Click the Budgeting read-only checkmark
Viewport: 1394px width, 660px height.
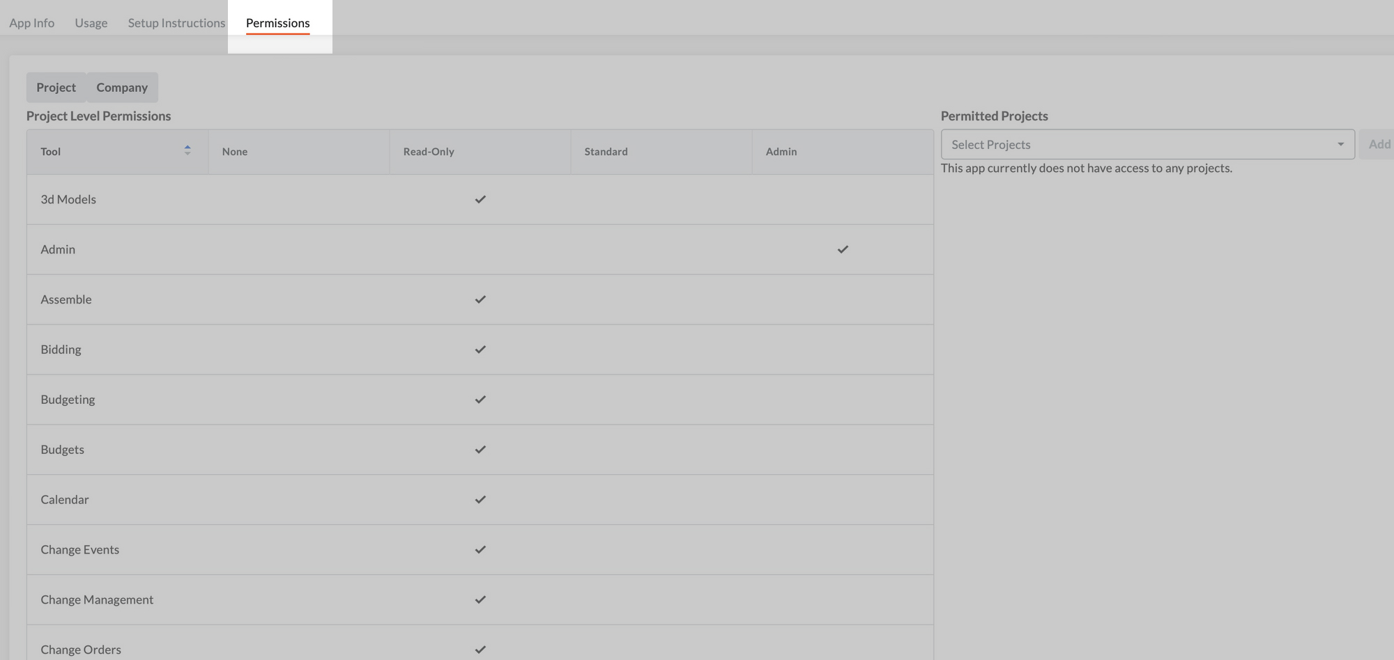(x=480, y=400)
